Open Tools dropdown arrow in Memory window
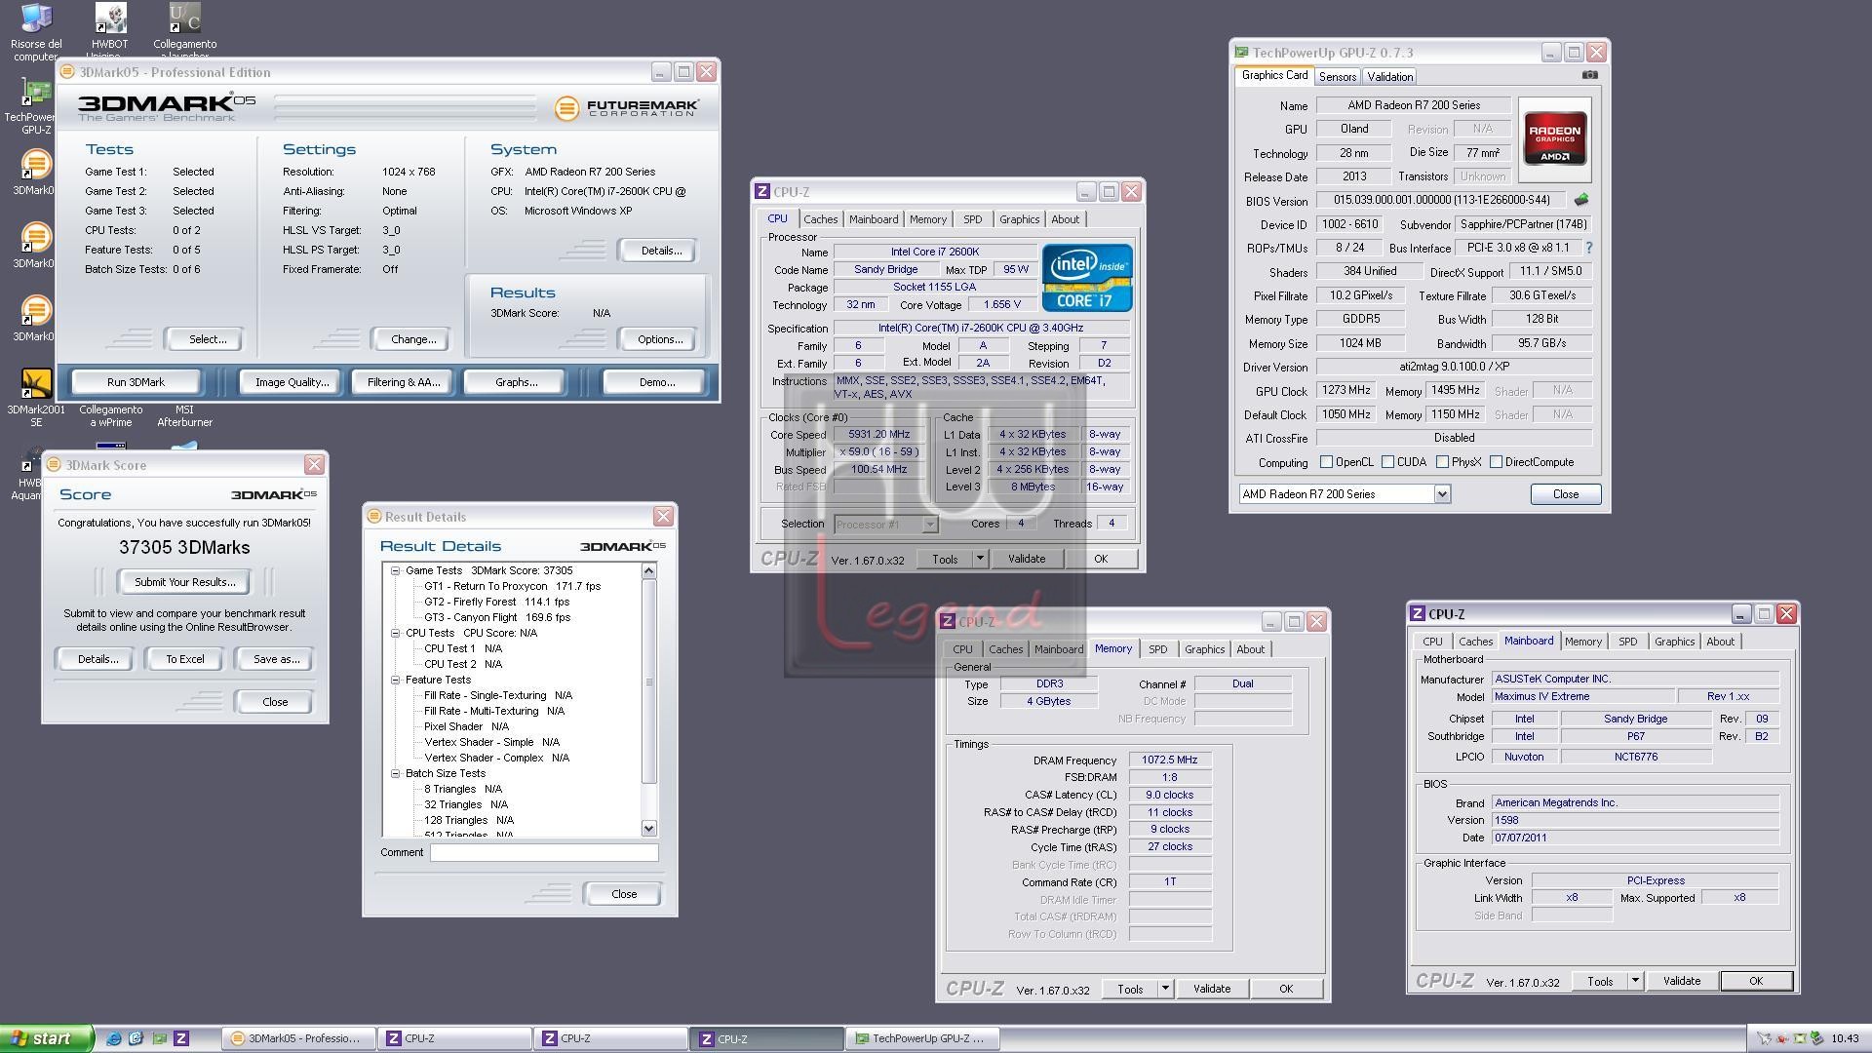 tap(1165, 989)
